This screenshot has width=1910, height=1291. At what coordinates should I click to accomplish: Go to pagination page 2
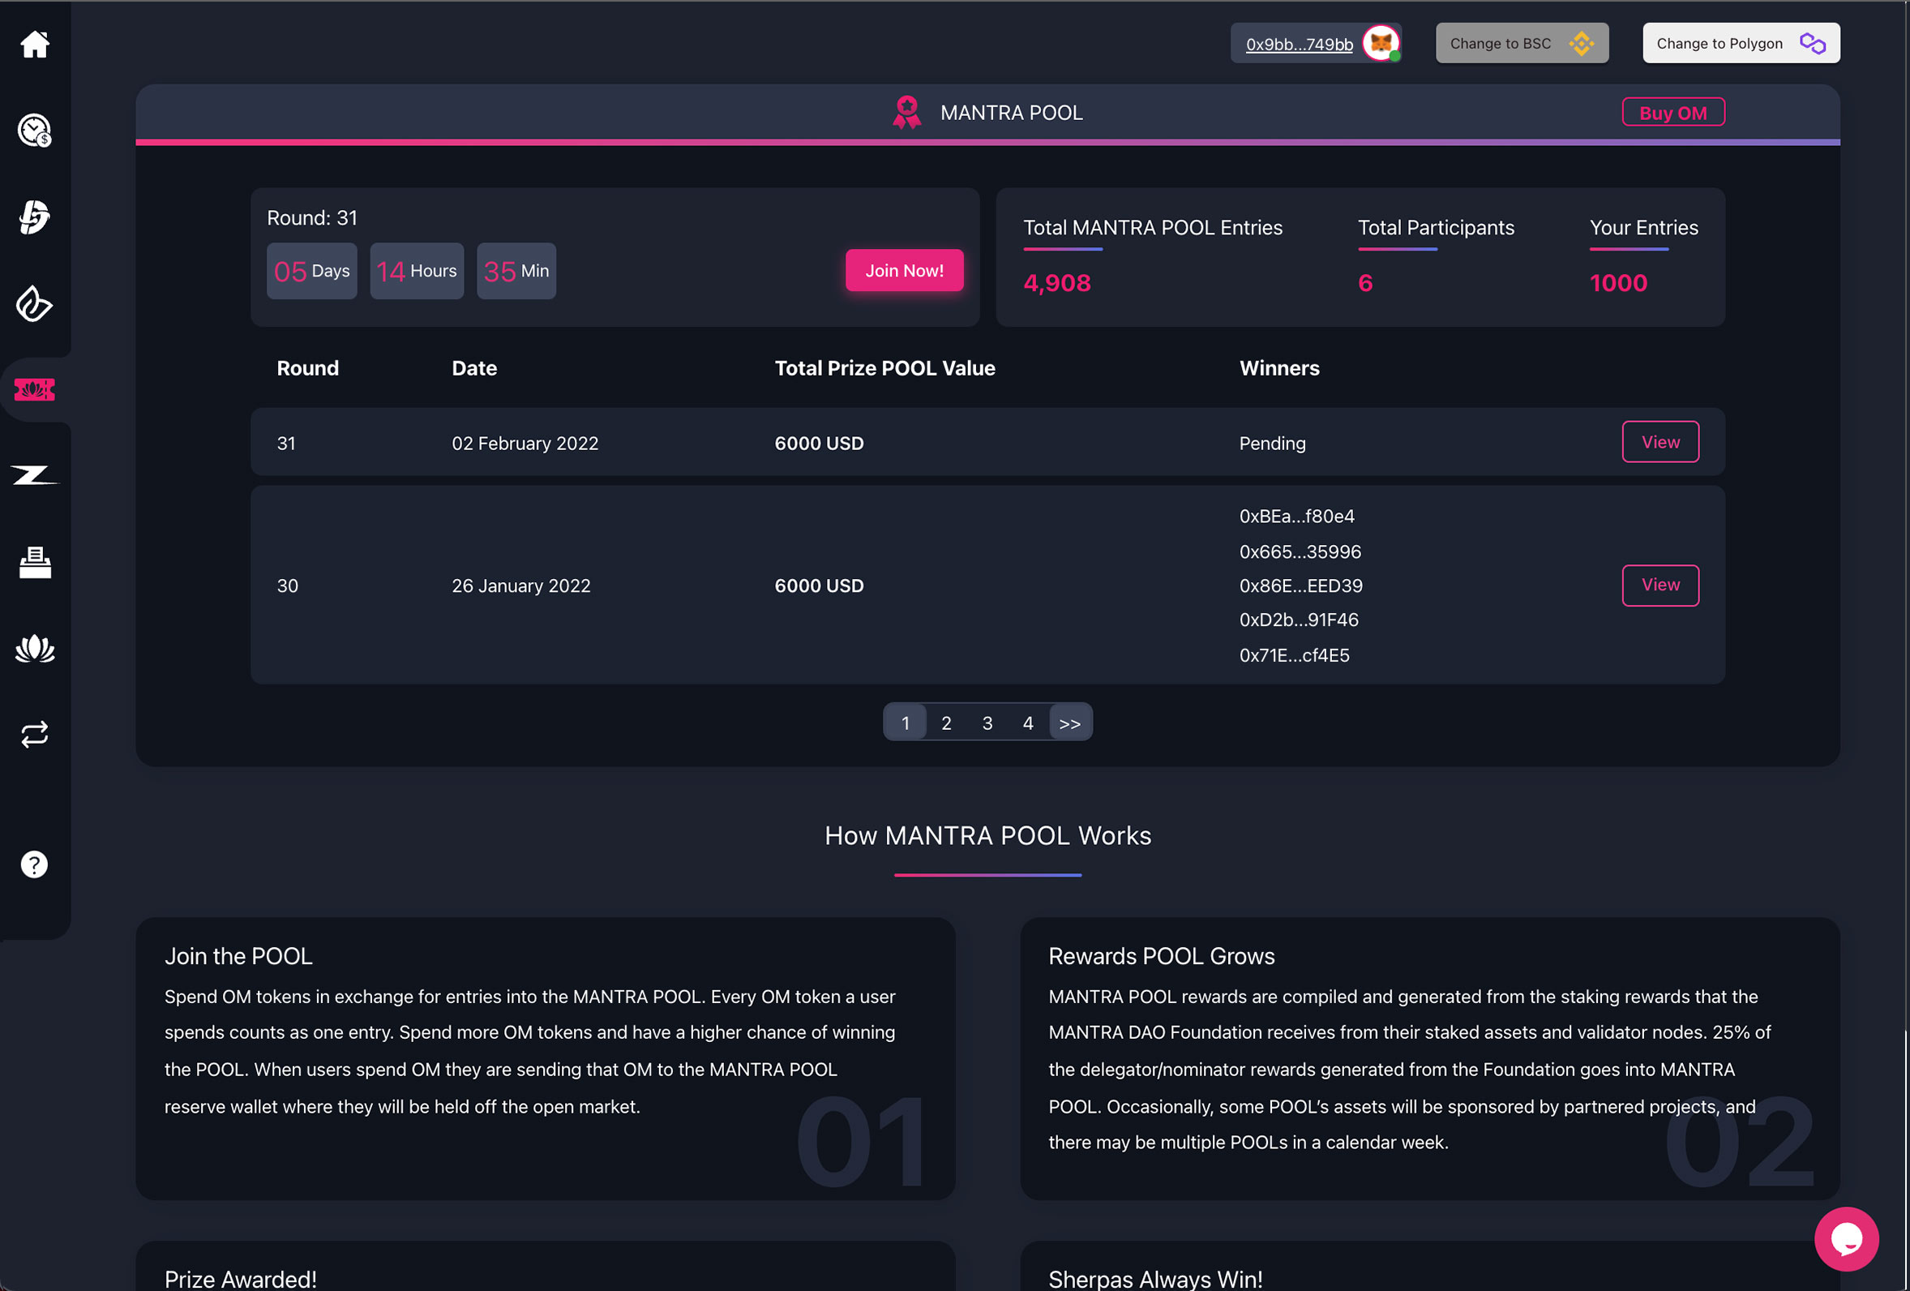pyautogui.click(x=946, y=723)
